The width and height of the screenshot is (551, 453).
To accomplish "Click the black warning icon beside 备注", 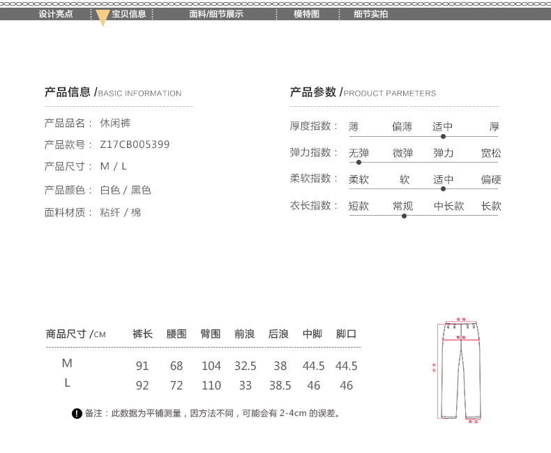I will [x=77, y=414].
